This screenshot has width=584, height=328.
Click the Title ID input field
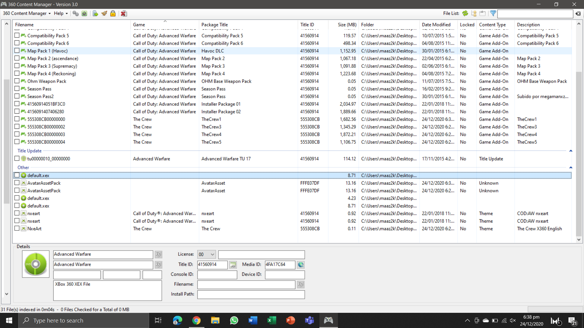pos(212,265)
